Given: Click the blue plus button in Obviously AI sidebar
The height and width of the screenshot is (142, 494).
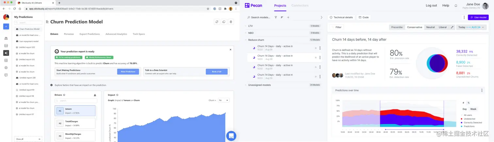Looking at the screenshot, I should tap(6, 26).
